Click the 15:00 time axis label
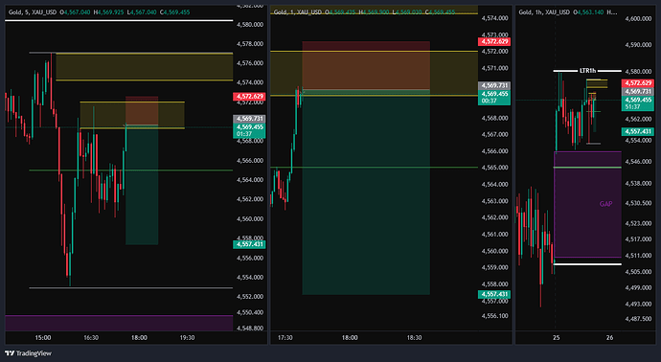The image size is (661, 362). 42,338
